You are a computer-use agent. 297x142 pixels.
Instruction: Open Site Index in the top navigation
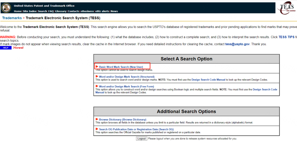click(30, 11)
